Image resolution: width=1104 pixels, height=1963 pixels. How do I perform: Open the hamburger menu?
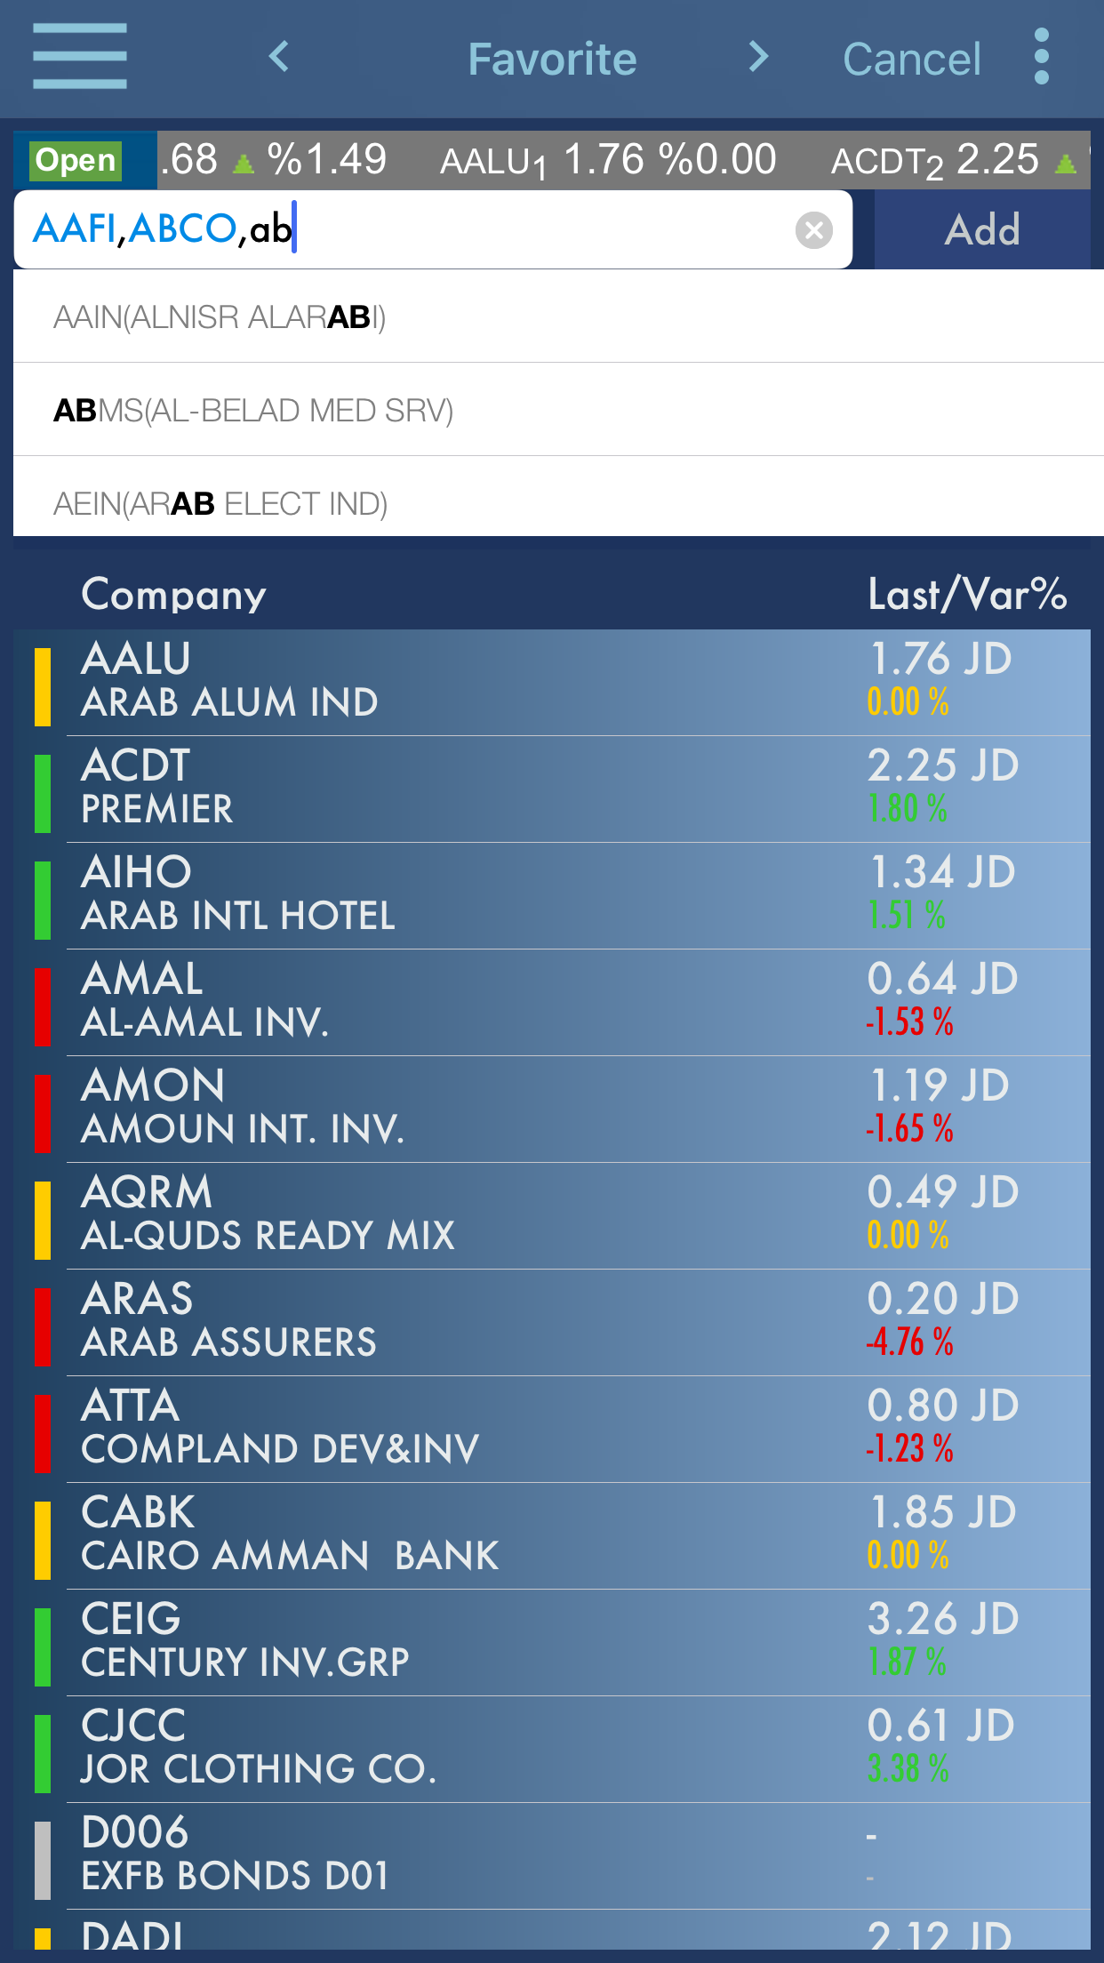click(x=80, y=57)
